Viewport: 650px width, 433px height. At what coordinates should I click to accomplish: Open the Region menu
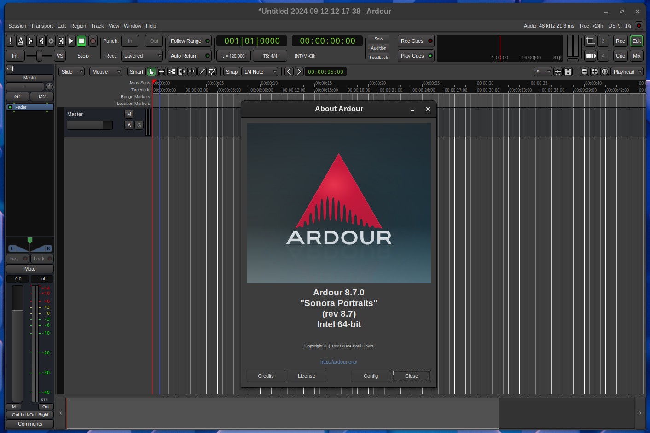click(x=78, y=26)
